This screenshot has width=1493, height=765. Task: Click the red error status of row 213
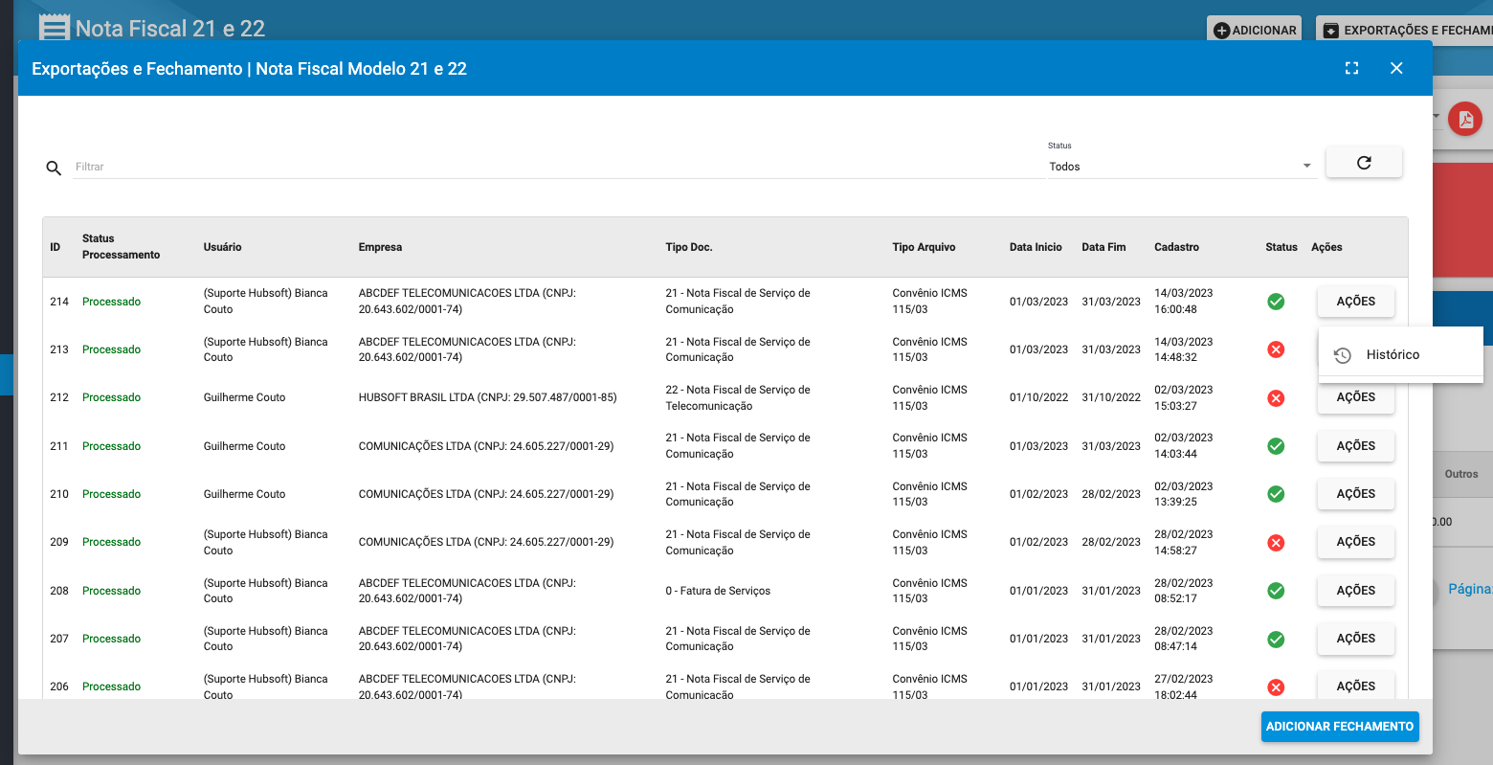tap(1276, 349)
